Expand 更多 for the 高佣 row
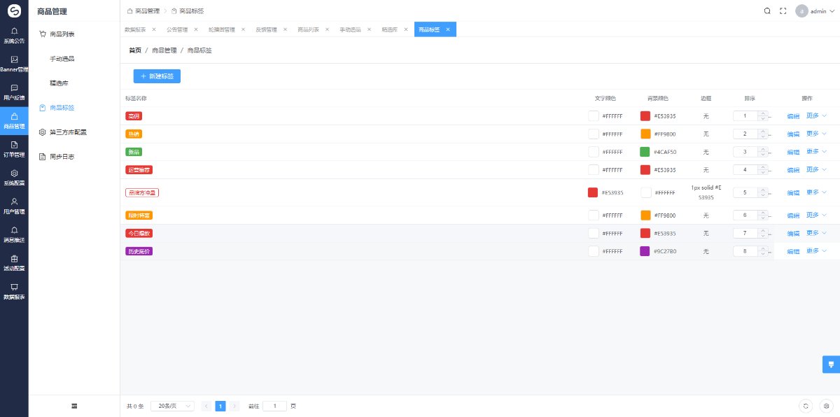 click(x=817, y=115)
